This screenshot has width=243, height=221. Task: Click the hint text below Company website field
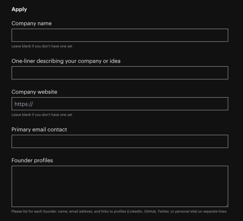click(x=42, y=115)
